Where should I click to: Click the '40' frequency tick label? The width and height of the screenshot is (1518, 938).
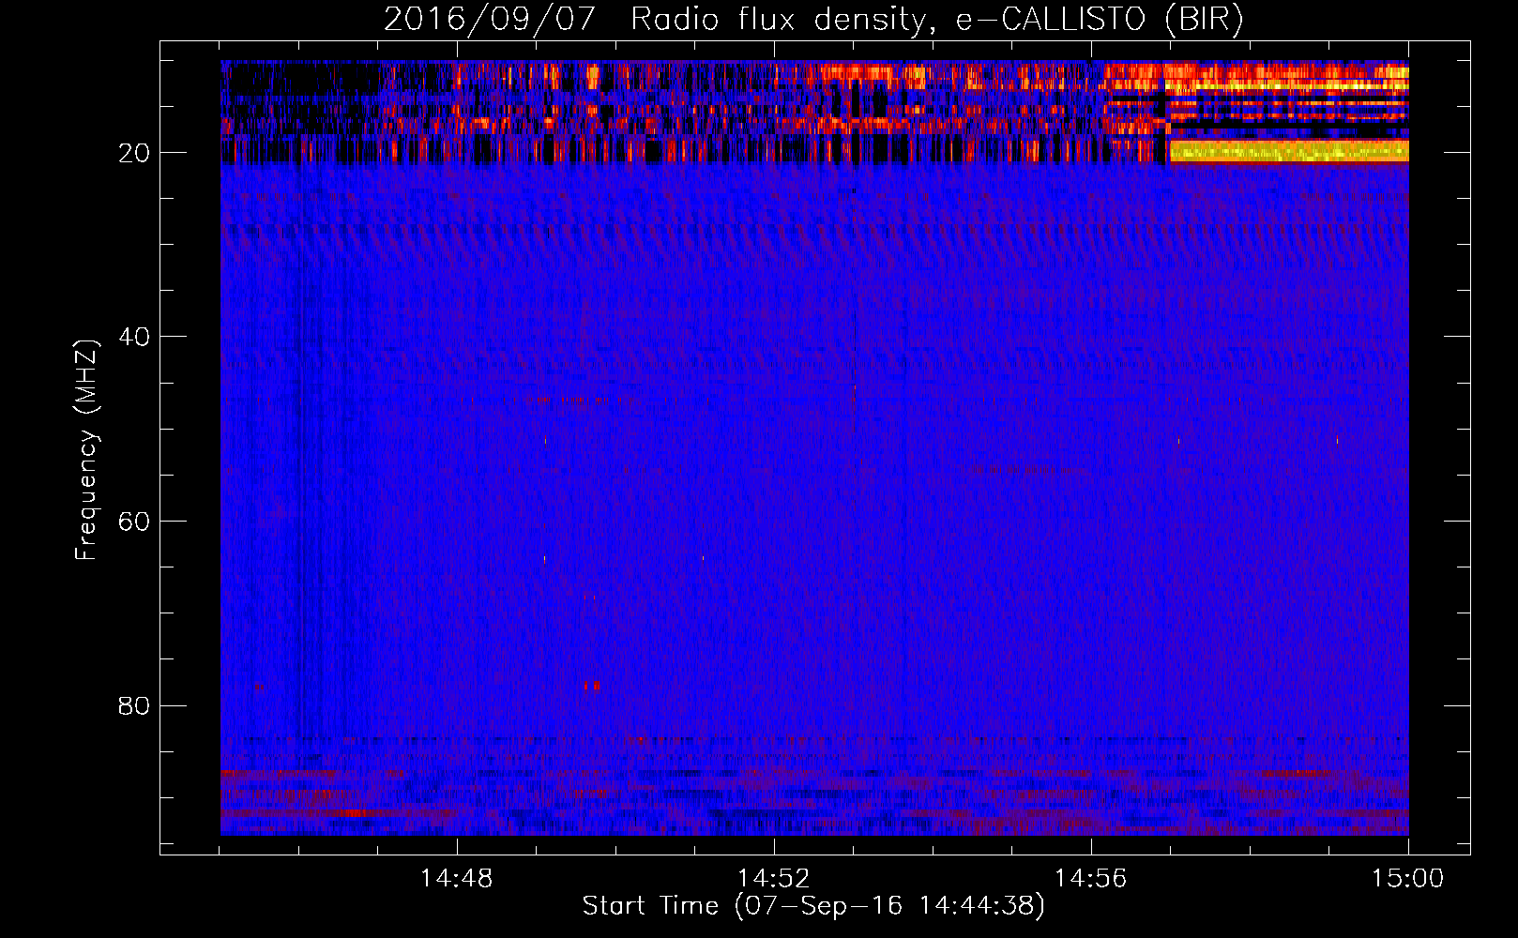pyautogui.click(x=134, y=337)
